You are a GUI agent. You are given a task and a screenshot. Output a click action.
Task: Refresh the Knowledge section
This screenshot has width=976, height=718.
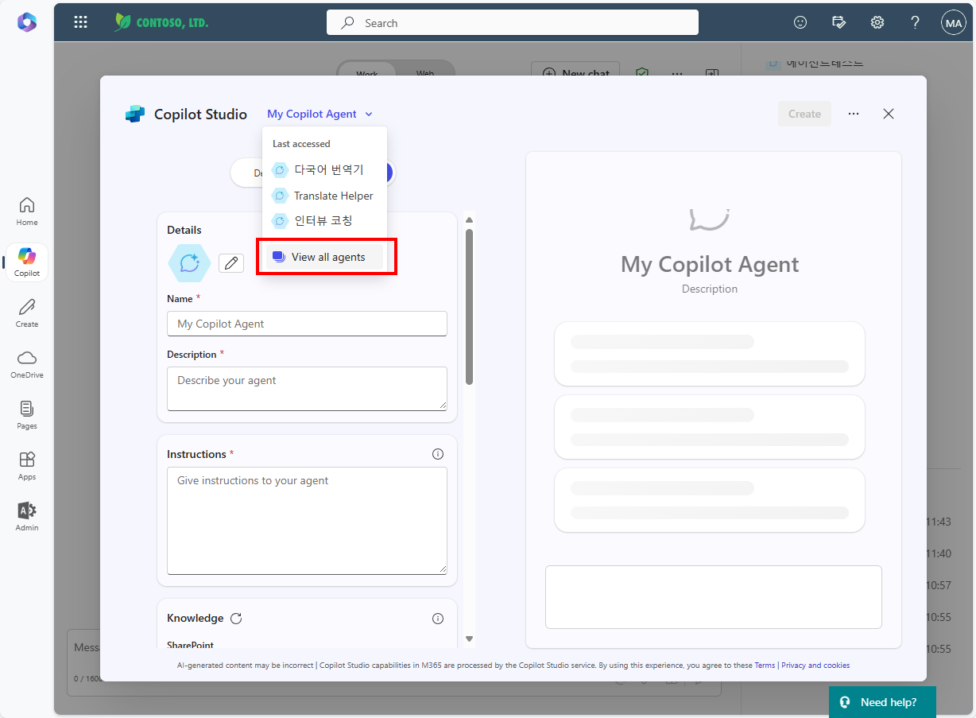coord(236,619)
